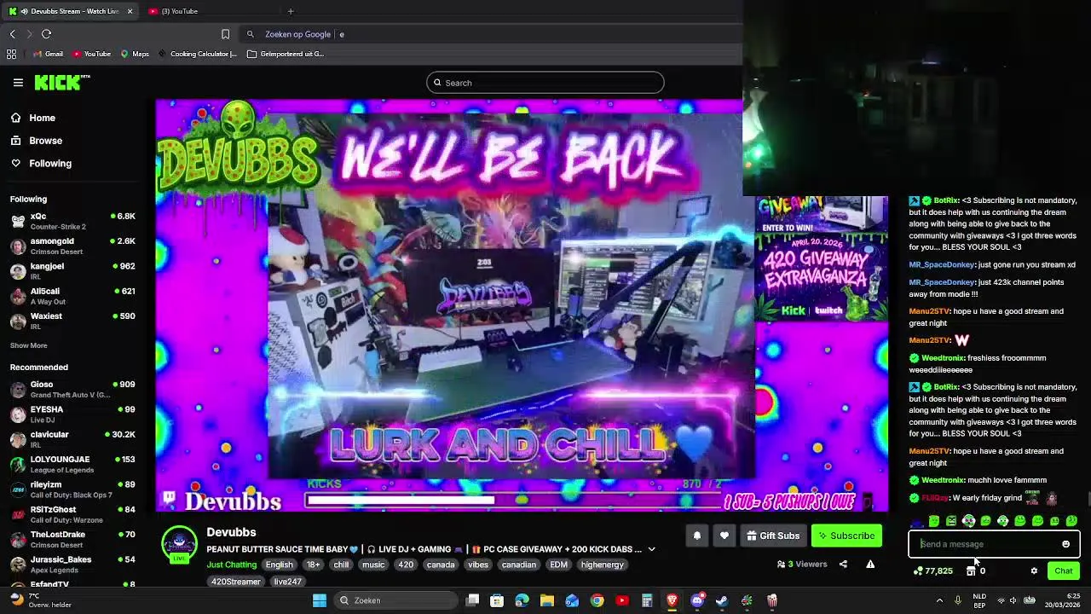Screen dimensions: 1091x614
Task: Toggle stream notifications with the bell icon
Action: [x=696, y=536]
